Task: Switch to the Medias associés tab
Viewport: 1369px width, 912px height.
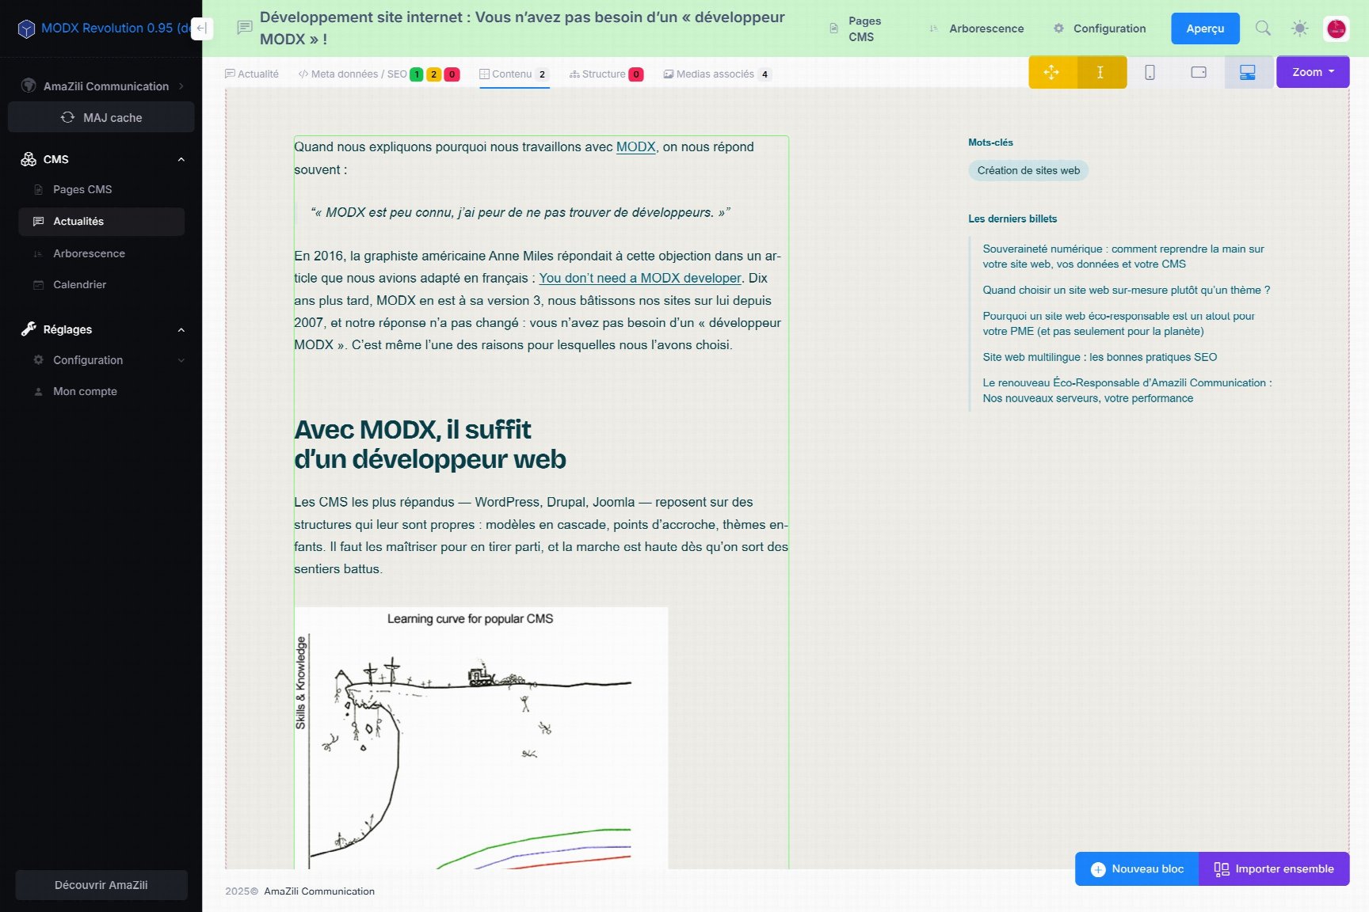Action: pos(717,74)
